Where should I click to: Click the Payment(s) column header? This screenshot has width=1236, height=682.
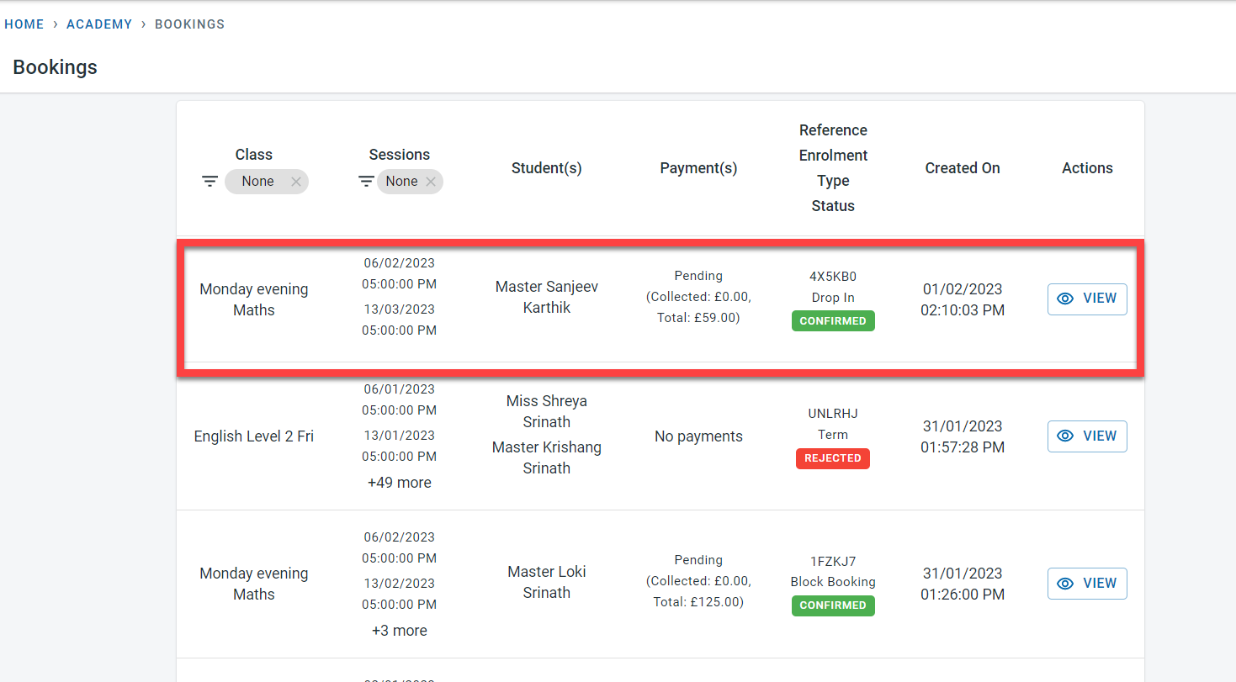point(698,168)
